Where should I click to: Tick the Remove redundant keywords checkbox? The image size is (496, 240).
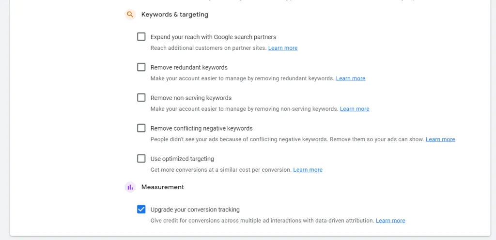tap(141, 67)
